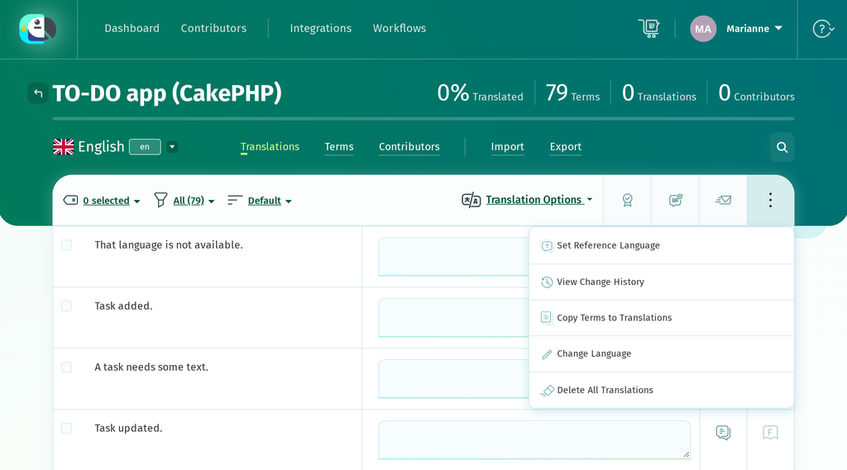Click the translation field for Task updated

click(534, 439)
